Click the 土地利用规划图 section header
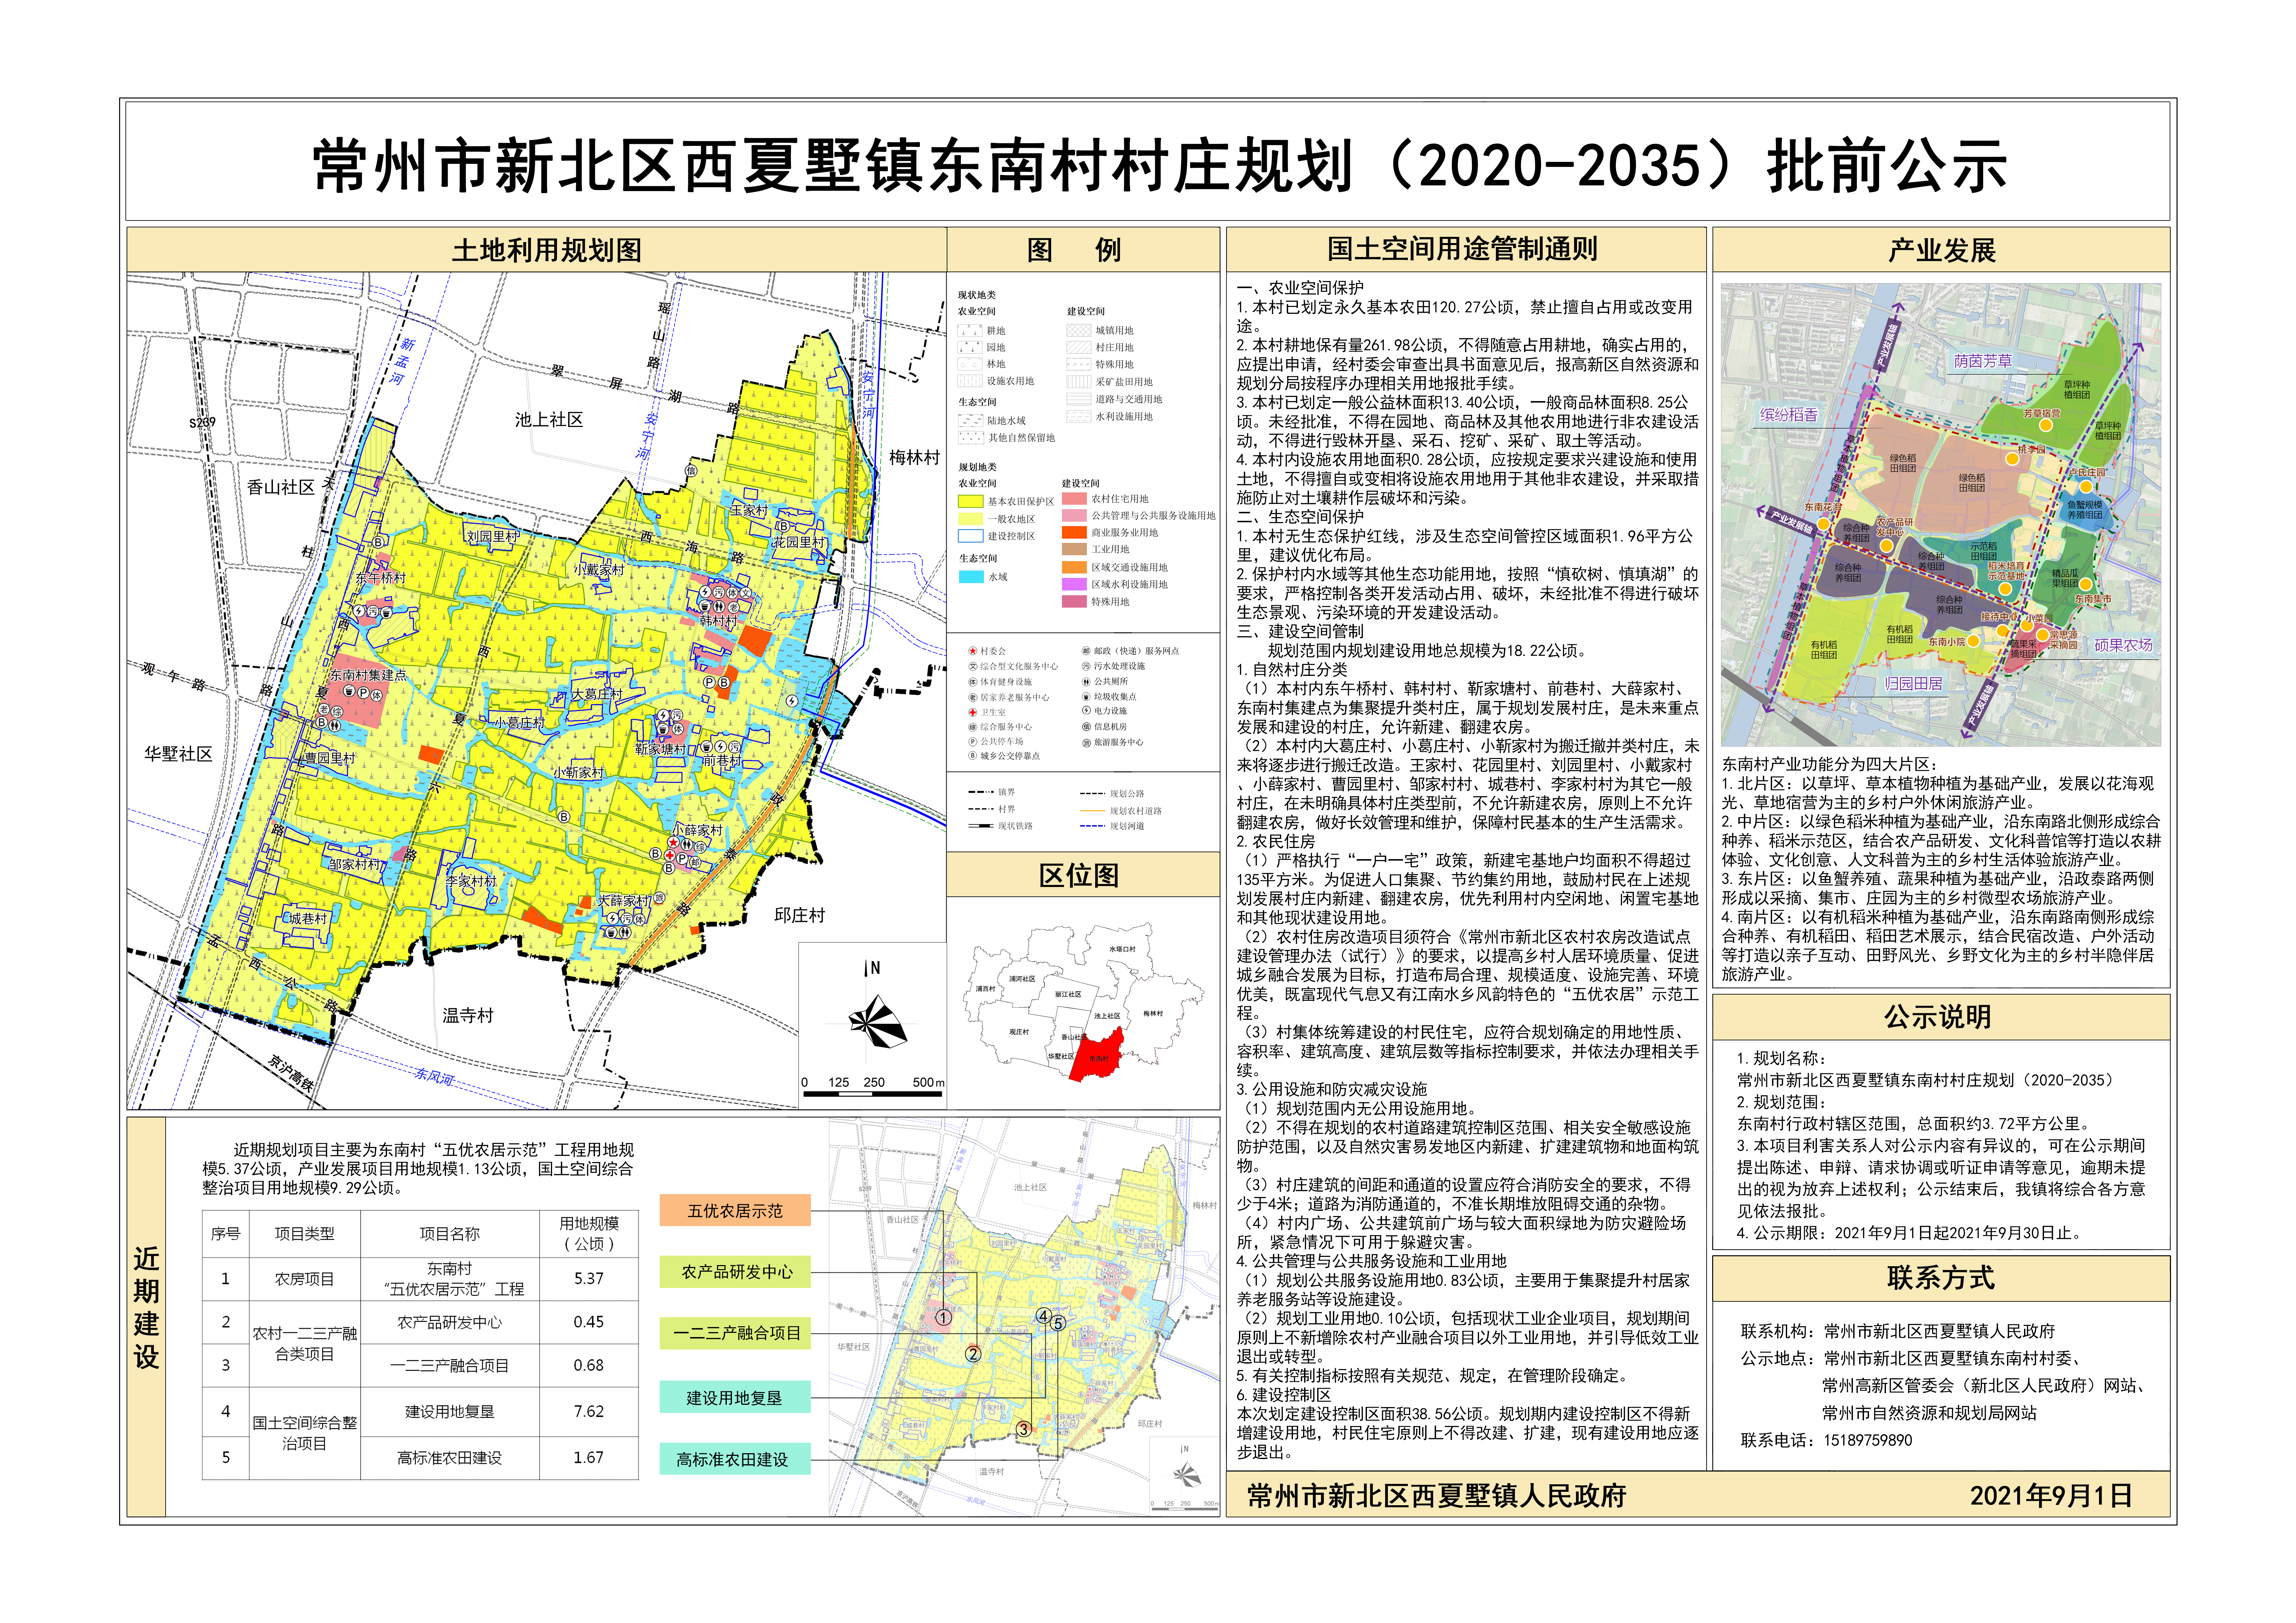2296x1623 pixels. [x=547, y=250]
